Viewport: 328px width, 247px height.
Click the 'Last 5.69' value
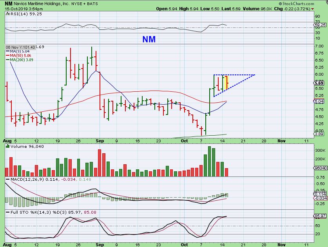(231, 9)
